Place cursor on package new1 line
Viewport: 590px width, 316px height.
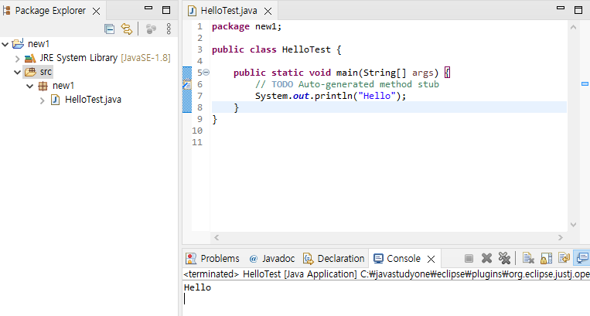click(x=247, y=27)
